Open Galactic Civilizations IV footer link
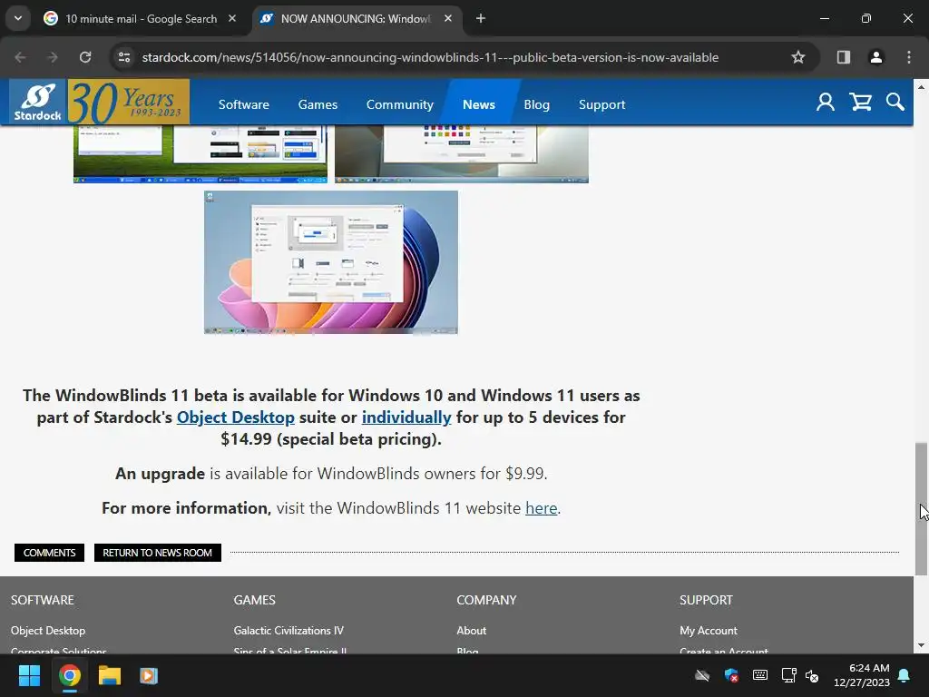The width and height of the screenshot is (929, 697). (x=288, y=631)
